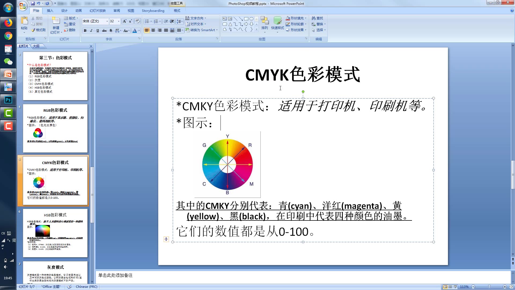Center align the paragraph text
The image size is (515, 290).
(153, 30)
